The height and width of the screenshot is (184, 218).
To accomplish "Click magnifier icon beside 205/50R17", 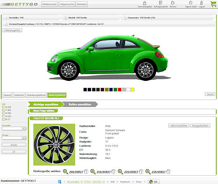I will 65,172.
